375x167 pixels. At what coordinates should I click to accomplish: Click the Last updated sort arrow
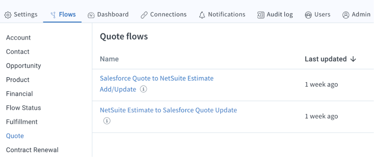[x=353, y=59]
